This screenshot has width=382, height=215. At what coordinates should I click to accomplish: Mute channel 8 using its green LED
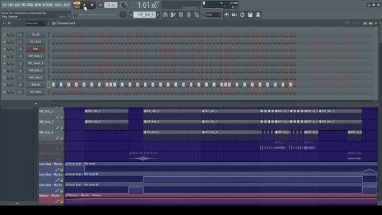(x=4, y=85)
